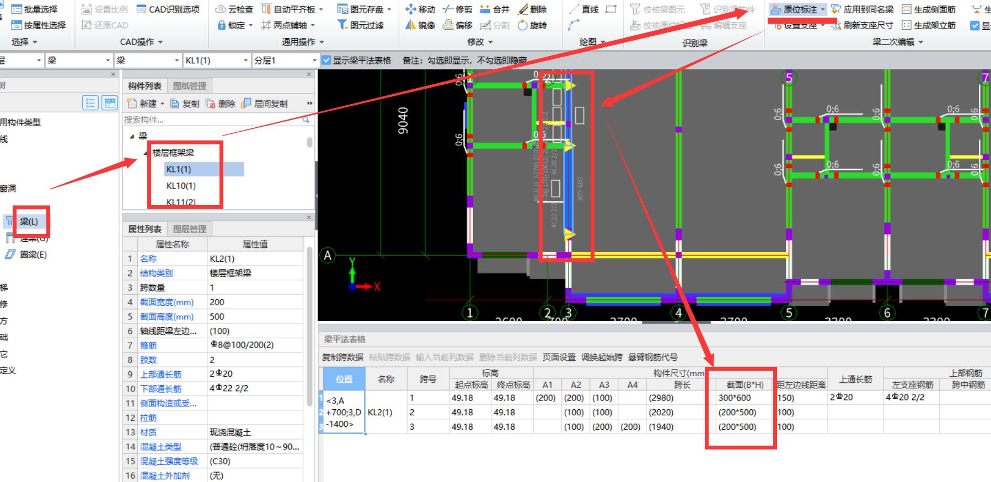Screen dimensions: 991x482
Task: Open the 图元过滤 element filter
Action: coord(361,25)
